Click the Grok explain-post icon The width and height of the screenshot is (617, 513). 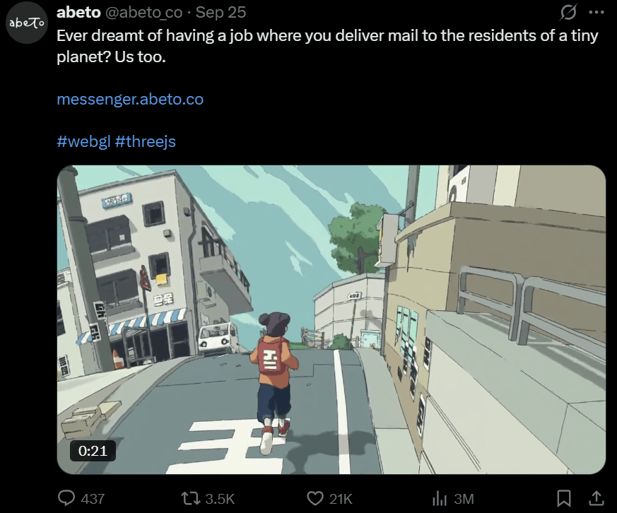568,12
